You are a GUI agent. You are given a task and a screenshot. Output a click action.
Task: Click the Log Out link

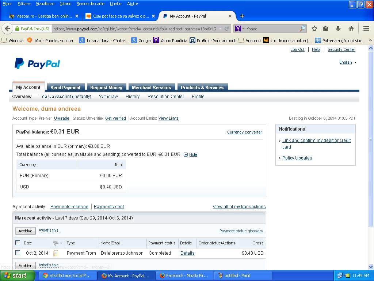tap(297, 49)
